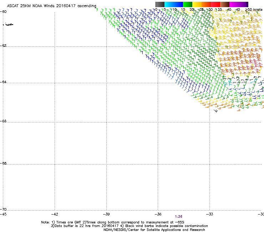Click the red 30-35 knots color segment
This screenshot has width=264, height=232.
click(x=215, y=4)
